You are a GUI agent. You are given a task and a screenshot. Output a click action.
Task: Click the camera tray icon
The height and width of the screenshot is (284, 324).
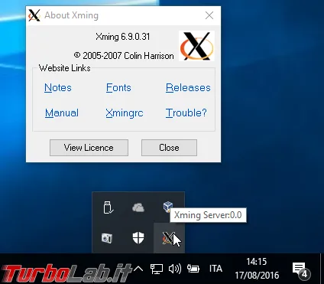pyautogui.click(x=107, y=238)
